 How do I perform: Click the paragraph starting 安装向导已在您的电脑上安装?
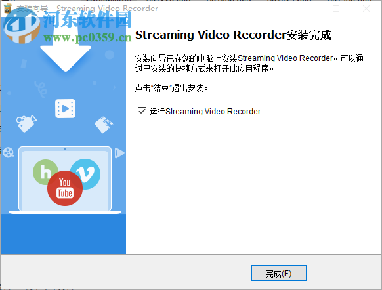click(x=249, y=63)
